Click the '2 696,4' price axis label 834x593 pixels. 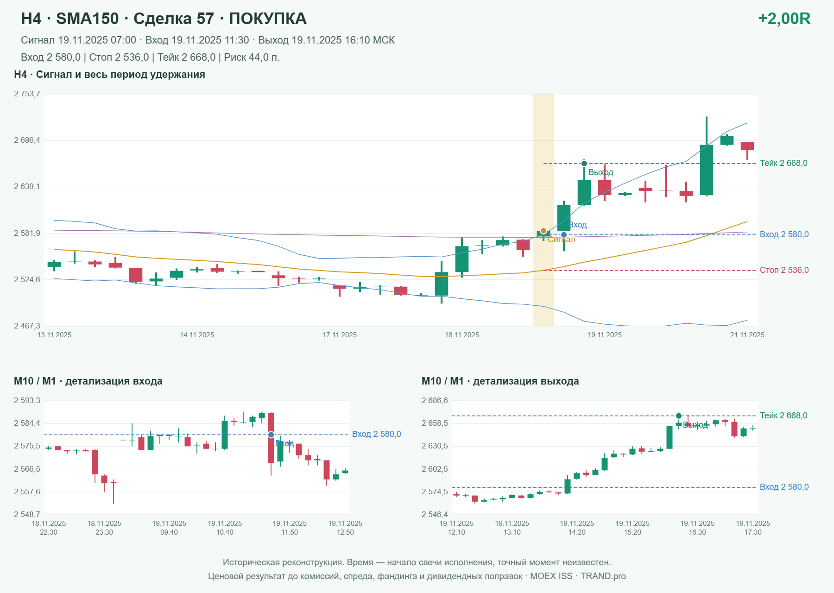point(27,140)
